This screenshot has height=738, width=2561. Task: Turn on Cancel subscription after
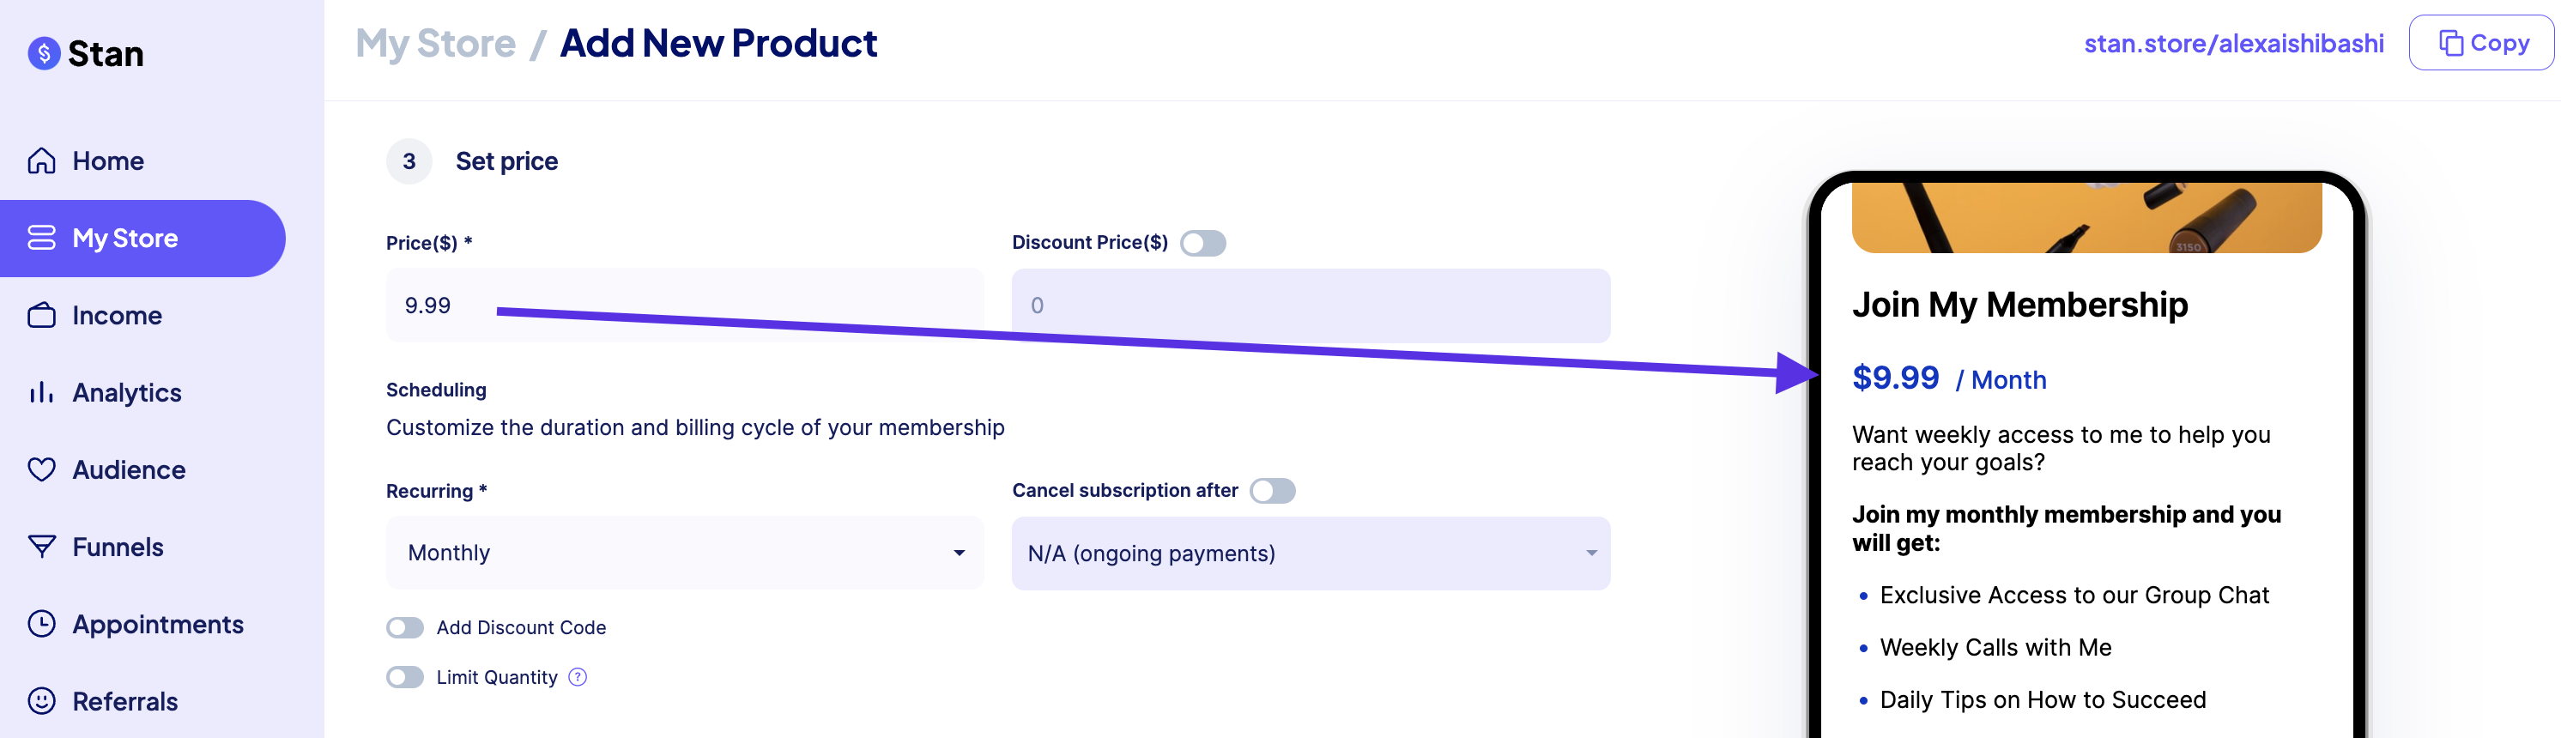pos(1274,490)
